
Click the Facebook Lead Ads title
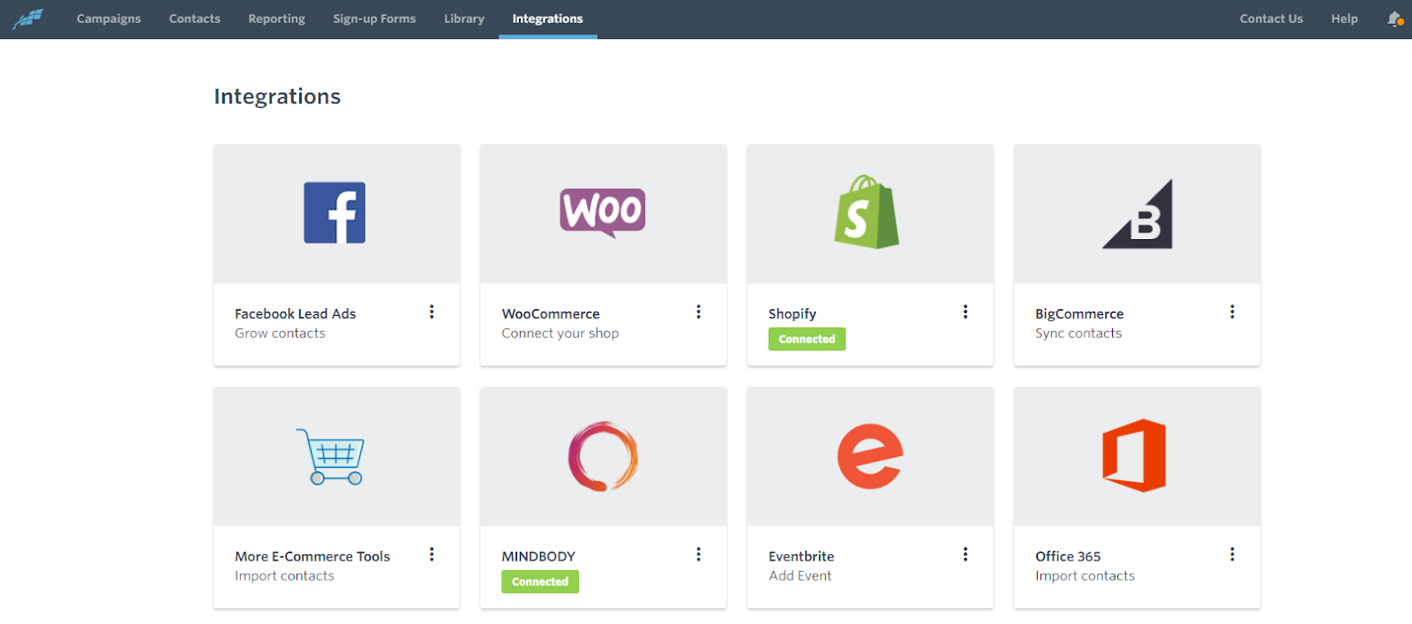(295, 313)
